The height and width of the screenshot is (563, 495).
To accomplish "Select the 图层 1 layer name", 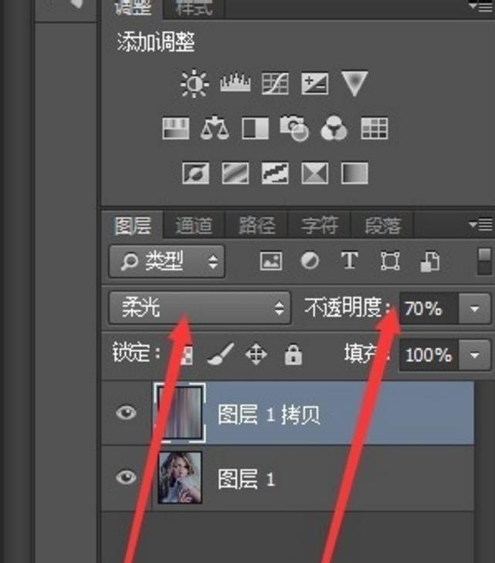I will tap(246, 479).
